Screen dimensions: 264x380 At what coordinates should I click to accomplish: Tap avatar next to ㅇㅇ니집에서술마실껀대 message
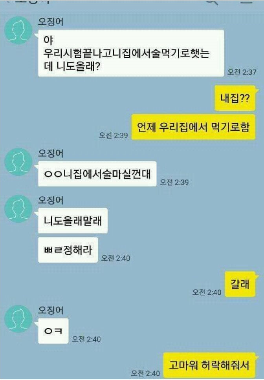tap(18, 162)
